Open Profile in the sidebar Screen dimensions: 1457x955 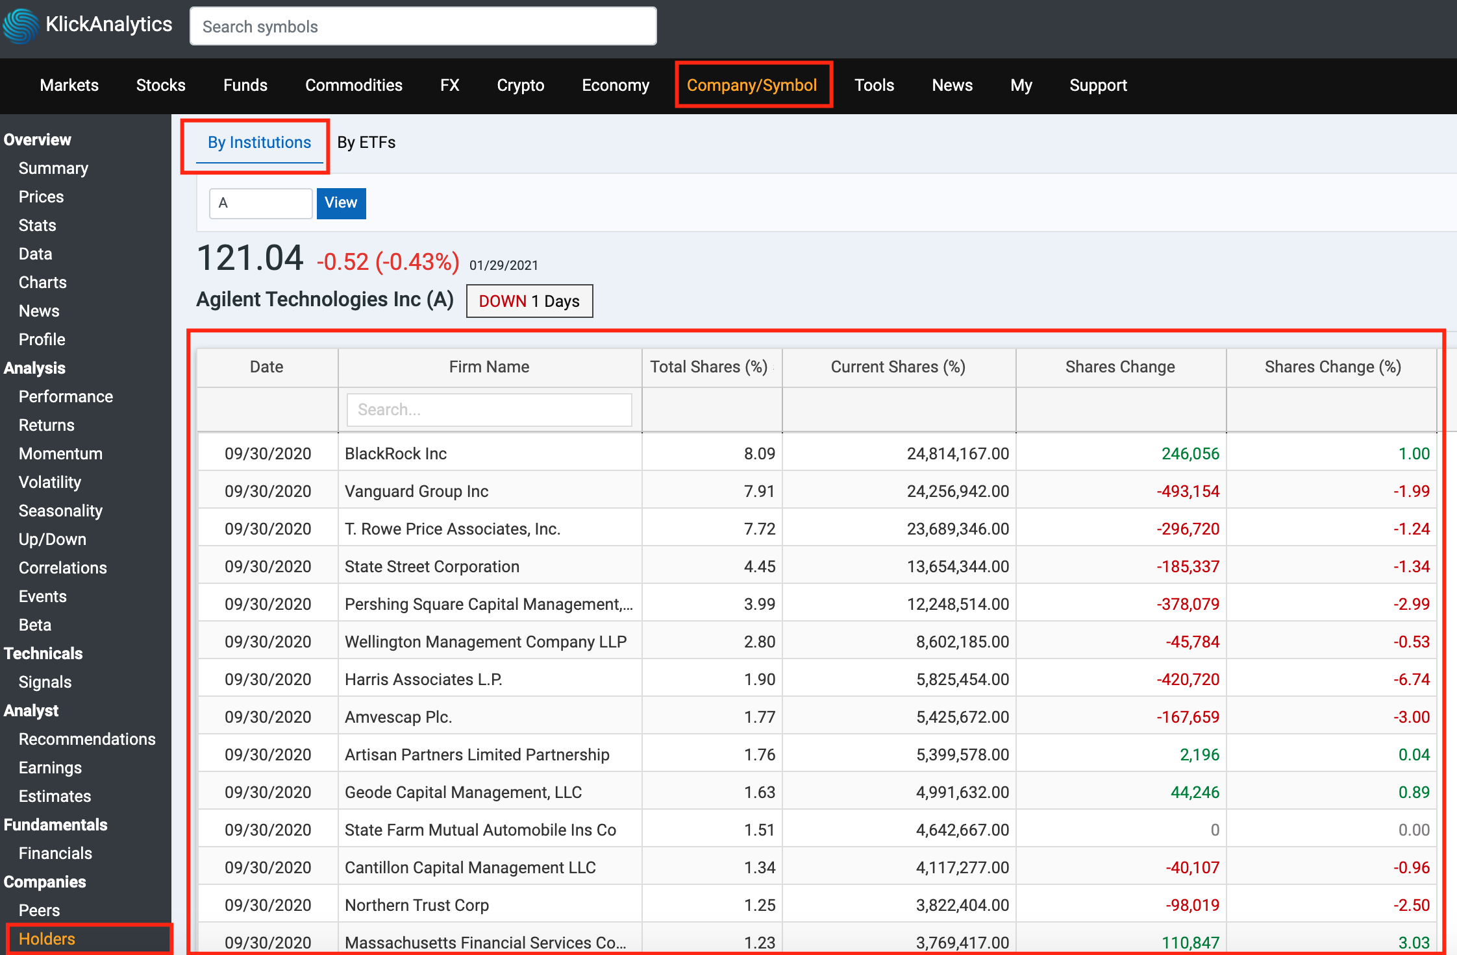click(x=42, y=339)
